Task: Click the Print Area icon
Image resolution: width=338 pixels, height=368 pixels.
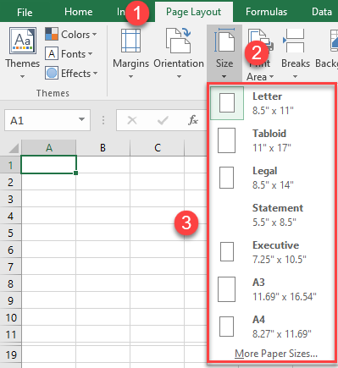Action: tap(260, 40)
